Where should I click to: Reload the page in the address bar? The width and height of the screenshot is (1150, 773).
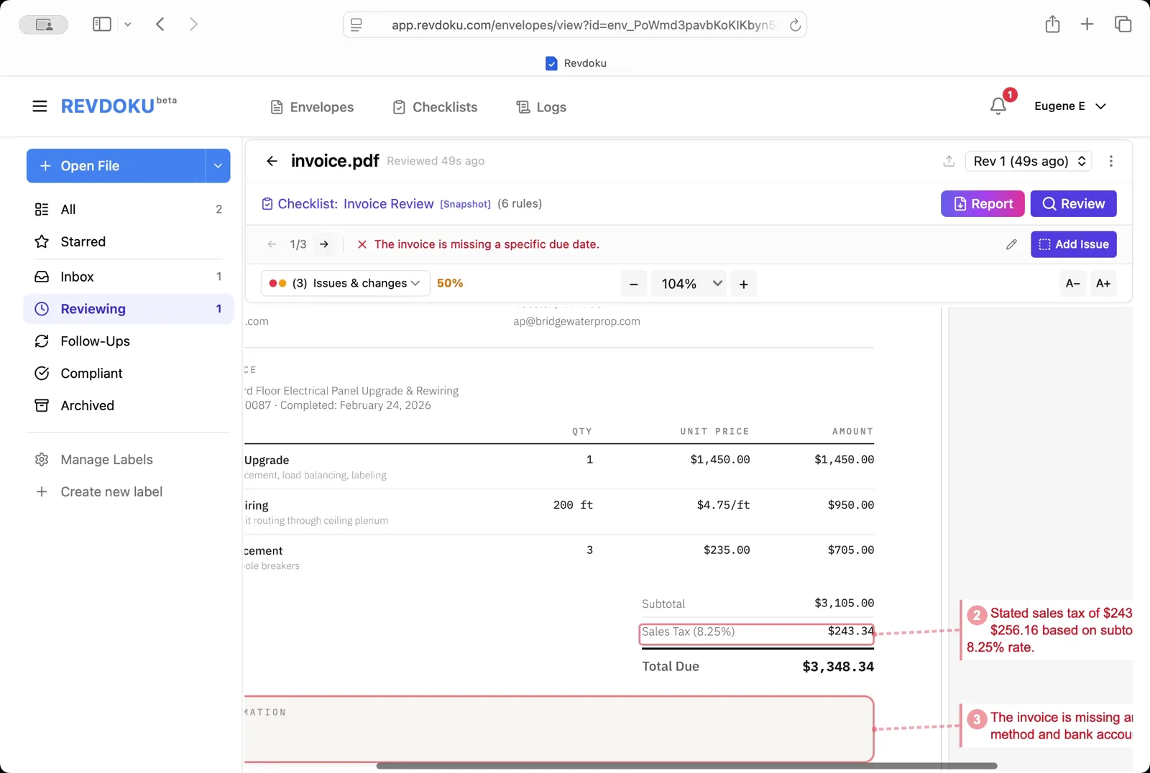(795, 25)
